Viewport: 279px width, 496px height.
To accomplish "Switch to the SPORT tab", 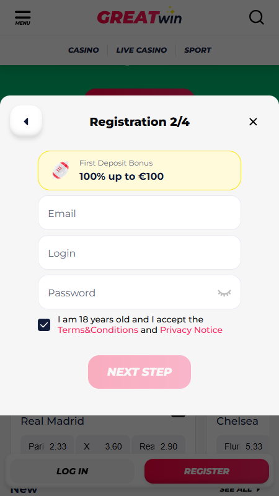I will pyautogui.click(x=198, y=50).
